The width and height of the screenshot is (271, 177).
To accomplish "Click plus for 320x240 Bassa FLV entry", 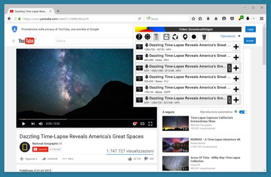I will (236, 79).
